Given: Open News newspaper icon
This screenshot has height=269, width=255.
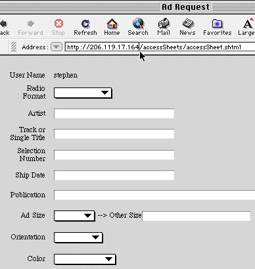Looking at the screenshot, I should [188, 24].
